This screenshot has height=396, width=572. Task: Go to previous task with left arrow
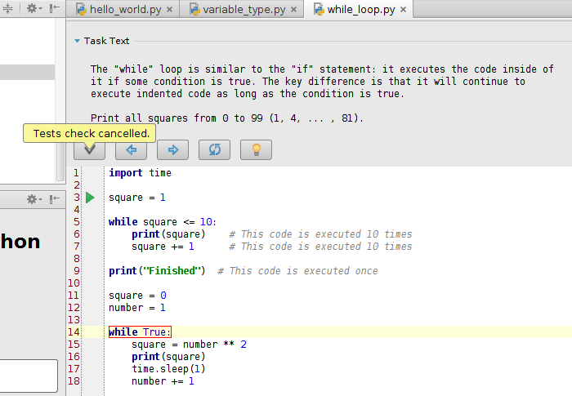click(131, 150)
